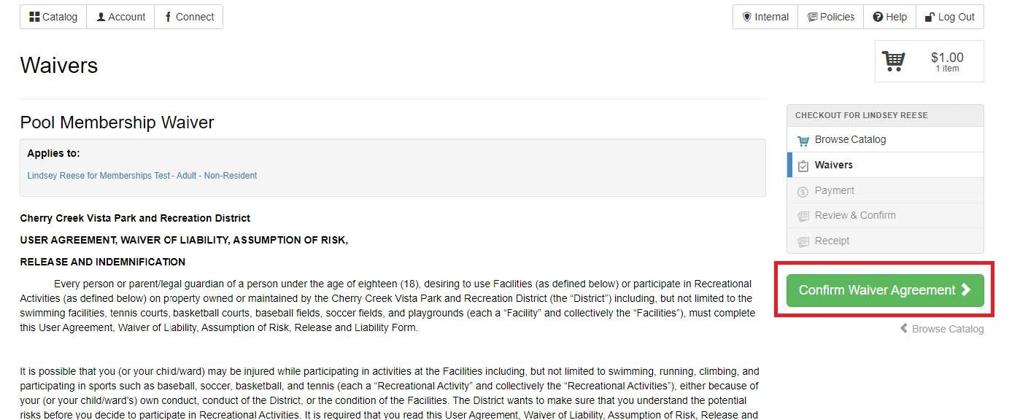Screen dimensions: 1020x420
Task: Click the Internal shield icon
Action: tap(746, 17)
